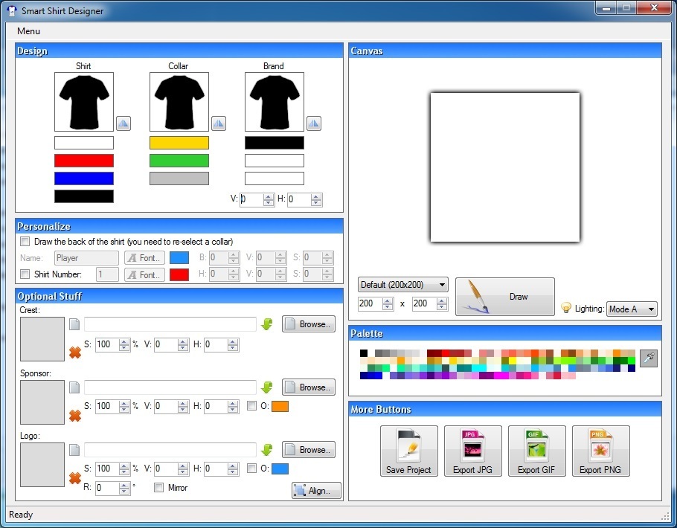Activate the palette eyedropper color picker
This screenshot has width=677, height=528.
[x=649, y=358]
